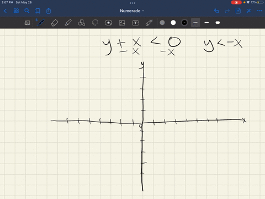The width and height of the screenshot is (265, 199).
Task: Select the Lasso selection tool
Action: 95,23
